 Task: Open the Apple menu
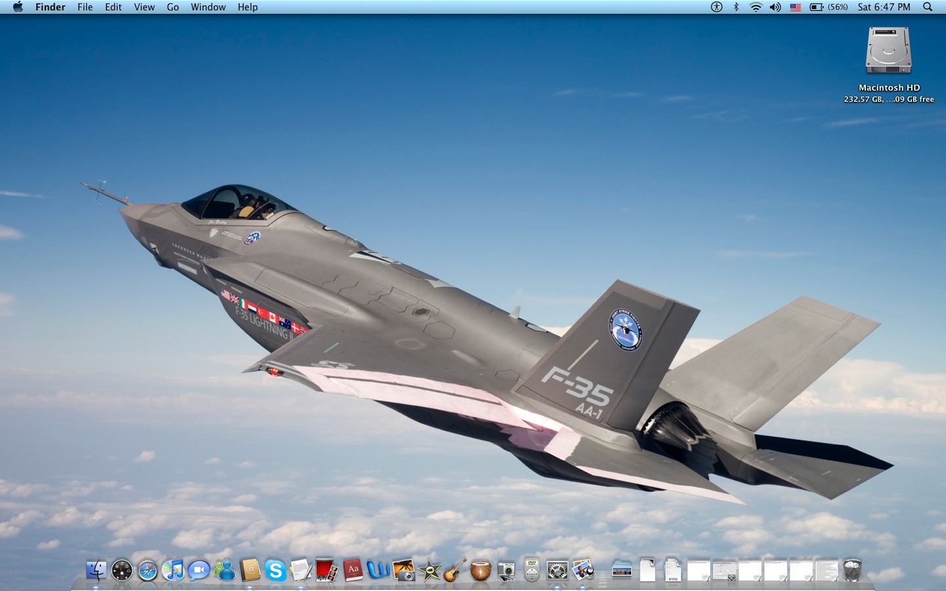pos(18,7)
